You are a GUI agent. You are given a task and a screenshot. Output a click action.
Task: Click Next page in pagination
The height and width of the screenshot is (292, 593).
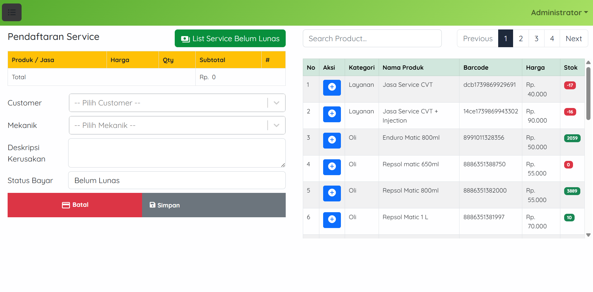573,39
